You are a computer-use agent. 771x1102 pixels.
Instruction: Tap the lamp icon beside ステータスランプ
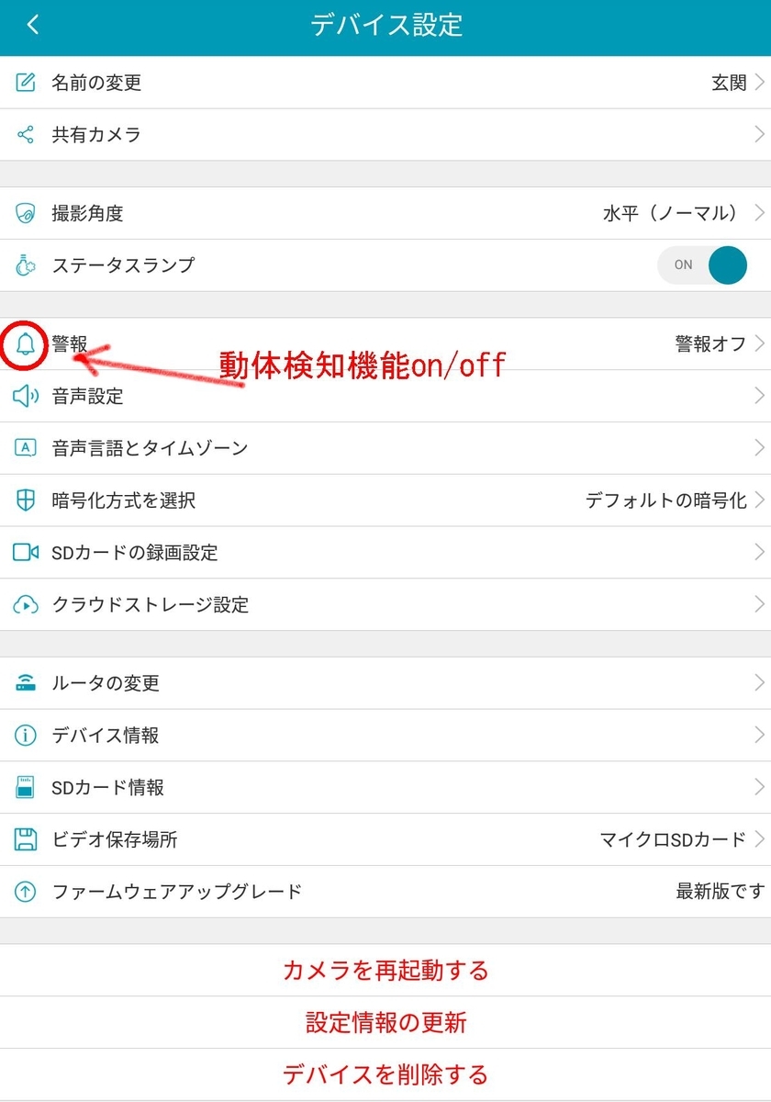click(x=26, y=265)
